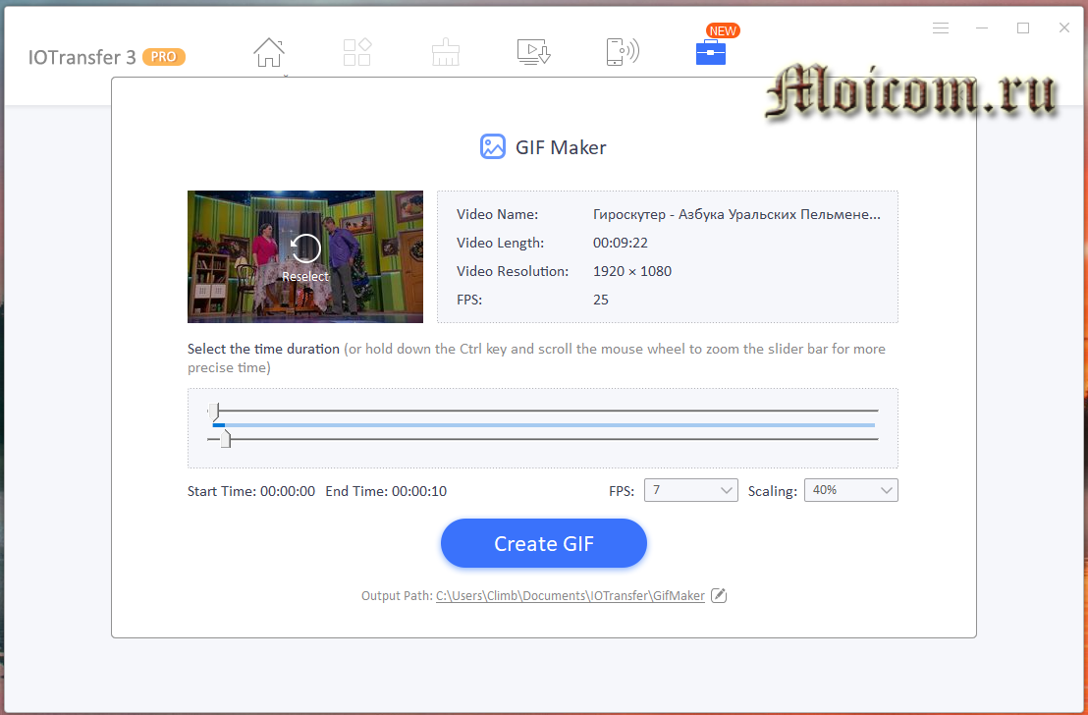The image size is (1088, 715).
Task: Open the GifMaker output path link
Action: 570,596
